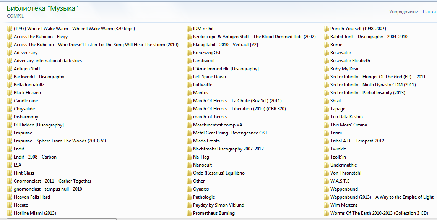The height and width of the screenshot is (220, 437).
Task: Click the folder icon beside Tapage
Action: 327,109
